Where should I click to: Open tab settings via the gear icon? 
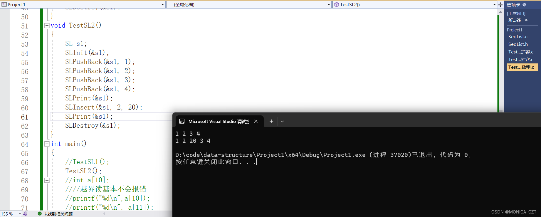coord(524,5)
